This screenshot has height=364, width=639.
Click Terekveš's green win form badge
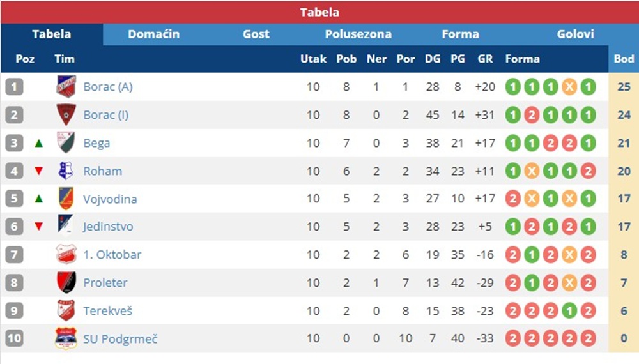(569, 311)
